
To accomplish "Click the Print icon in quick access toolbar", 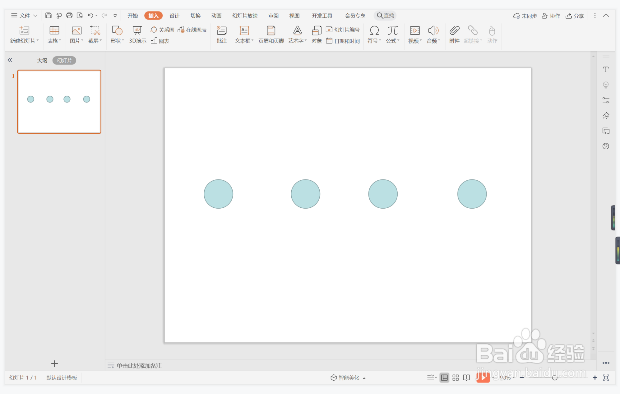I will click(69, 16).
